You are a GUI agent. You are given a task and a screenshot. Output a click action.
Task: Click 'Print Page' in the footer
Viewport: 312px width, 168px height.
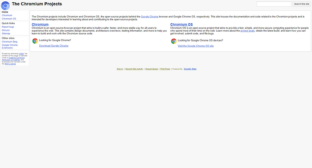(x=165, y=69)
